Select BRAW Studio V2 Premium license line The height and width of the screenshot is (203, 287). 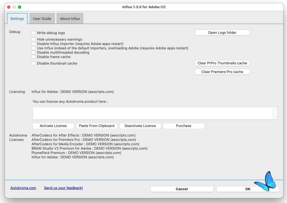[x=89, y=149]
